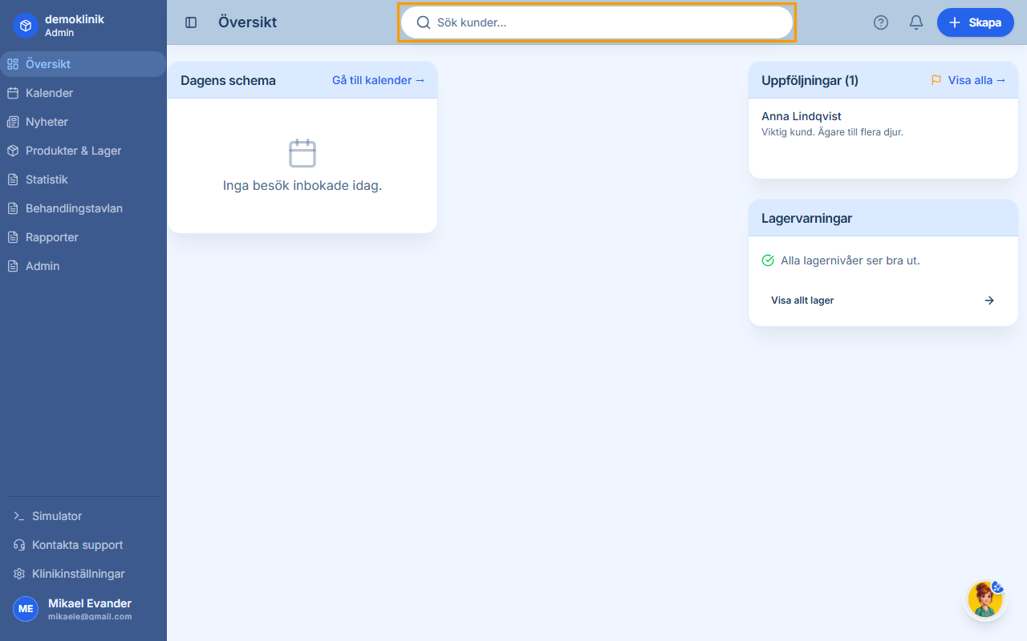The width and height of the screenshot is (1027, 641).
Task: Select Simulator from the bottom menu
Action: [55, 516]
